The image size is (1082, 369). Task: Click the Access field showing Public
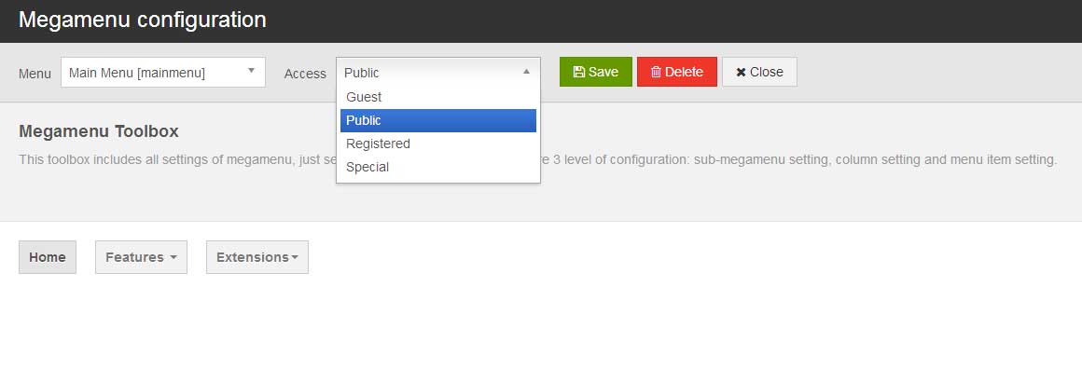point(438,72)
